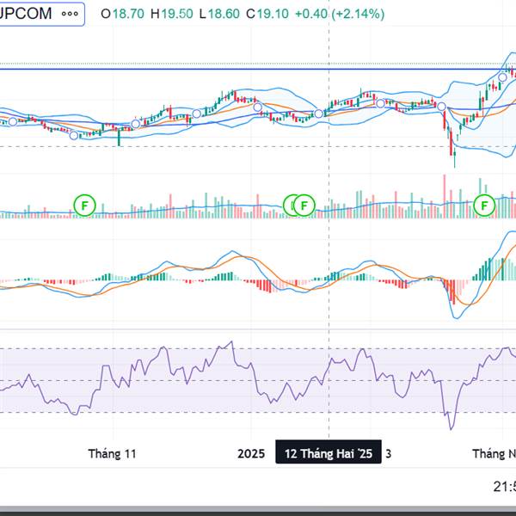Click the leftmost green F event marker

(84, 206)
